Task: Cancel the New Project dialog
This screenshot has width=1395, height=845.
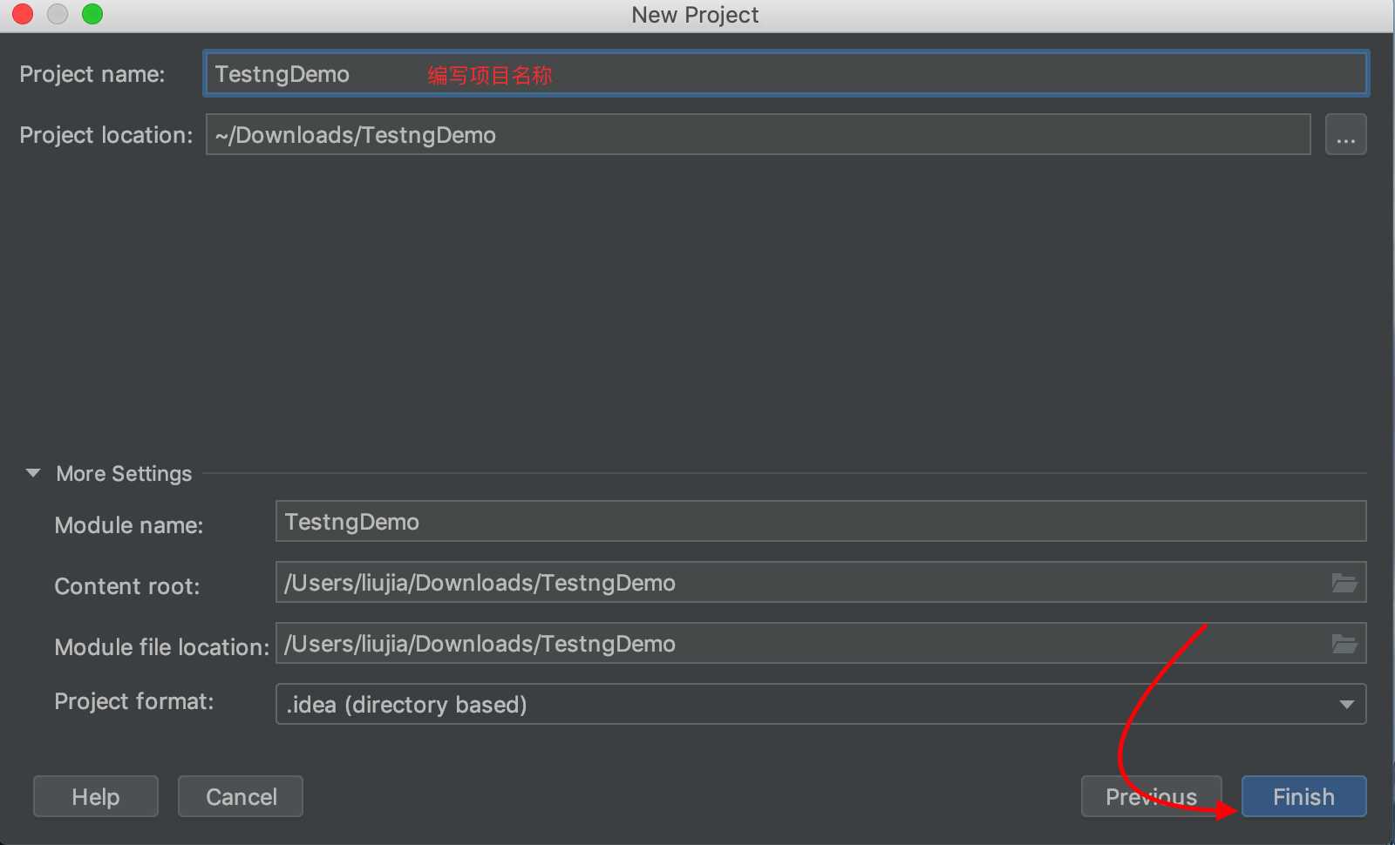Action: [x=241, y=796]
